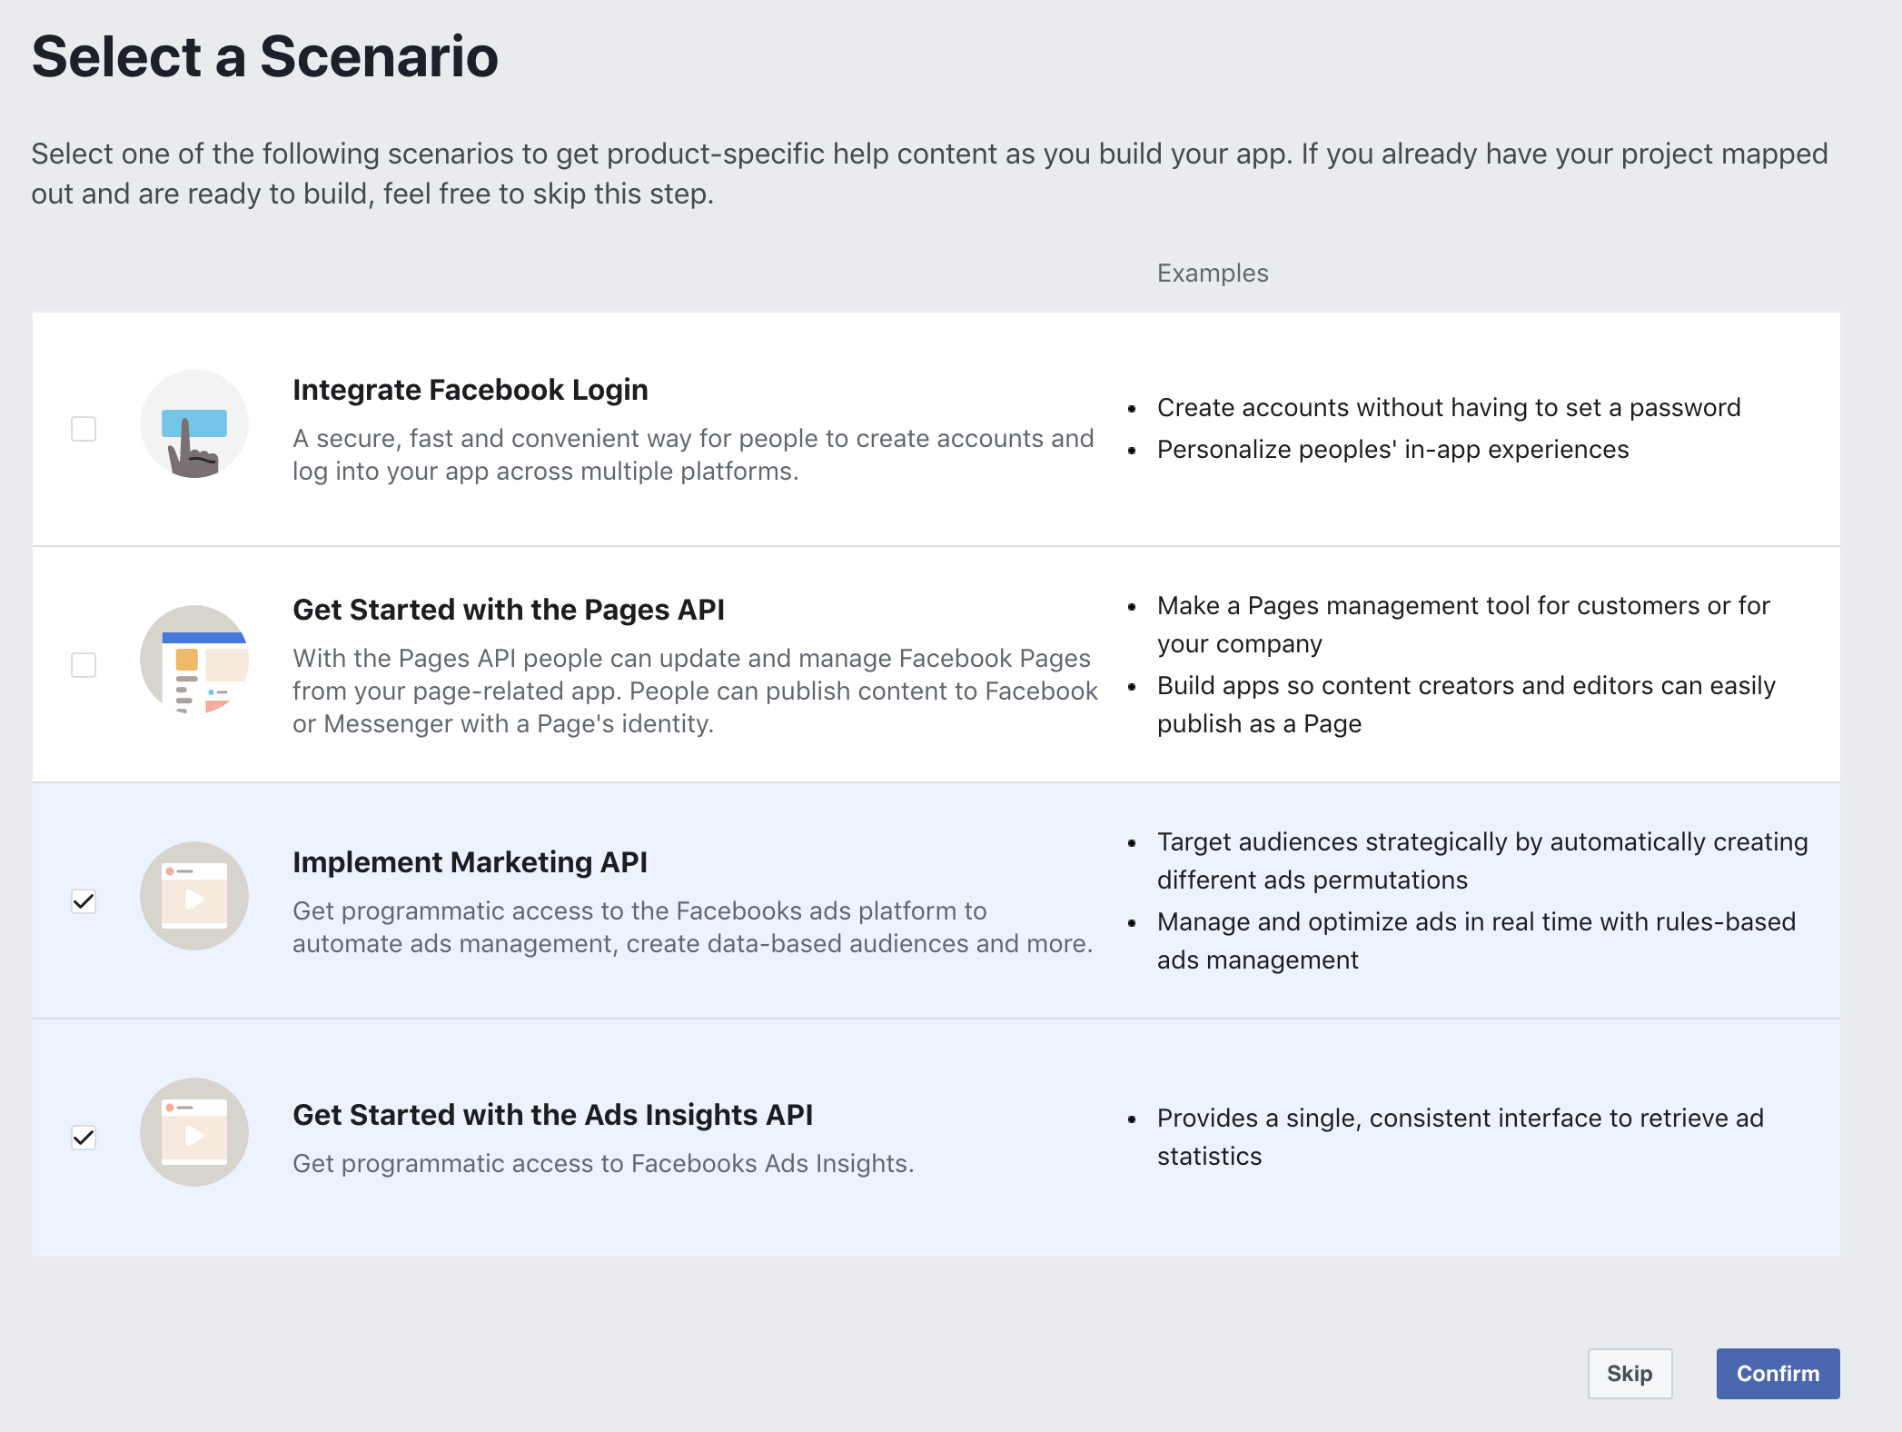Click the Pages API page layout icon

pos(193,660)
